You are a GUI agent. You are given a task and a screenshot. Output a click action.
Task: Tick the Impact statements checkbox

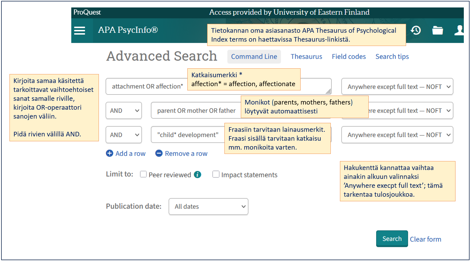point(216,174)
